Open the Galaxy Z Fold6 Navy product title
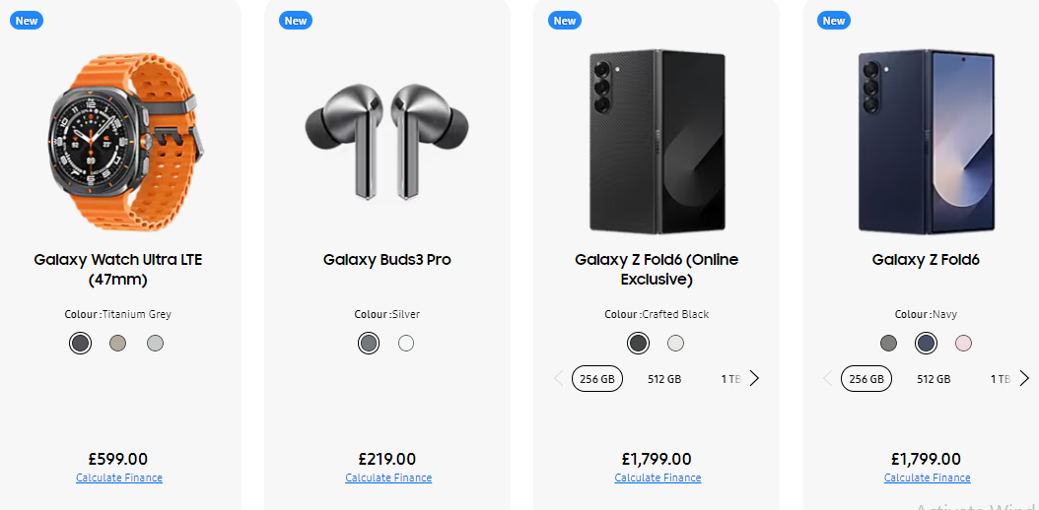The width and height of the screenshot is (1039, 510). (x=925, y=260)
